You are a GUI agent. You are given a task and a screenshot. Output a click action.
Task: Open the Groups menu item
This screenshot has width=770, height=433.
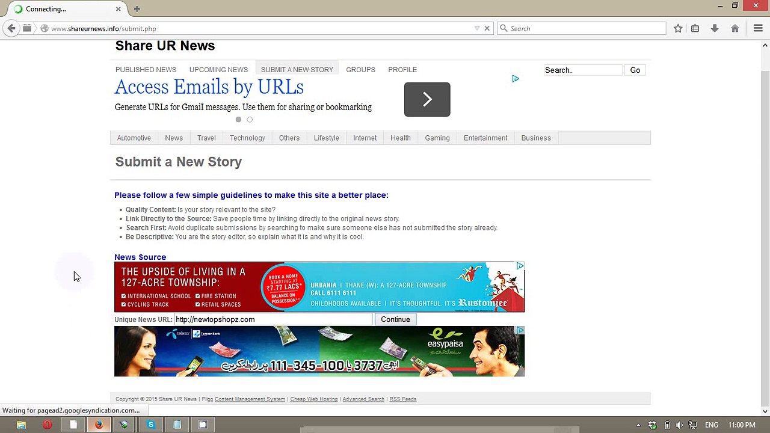[x=360, y=70]
